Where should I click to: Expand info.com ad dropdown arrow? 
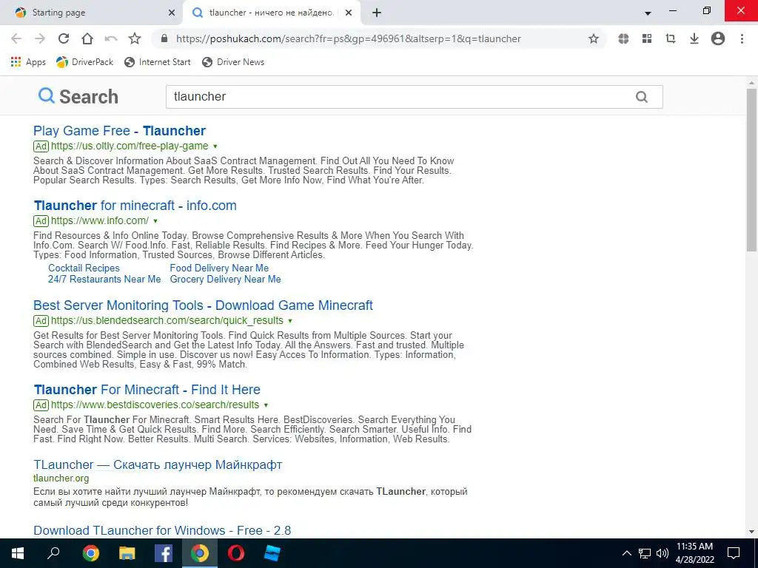point(155,221)
